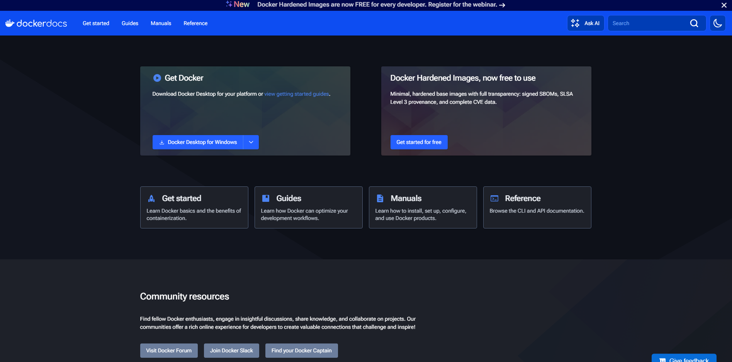The height and width of the screenshot is (362, 732).
Task: Click Docker Hardened Images, now free heading
Action: click(x=463, y=78)
